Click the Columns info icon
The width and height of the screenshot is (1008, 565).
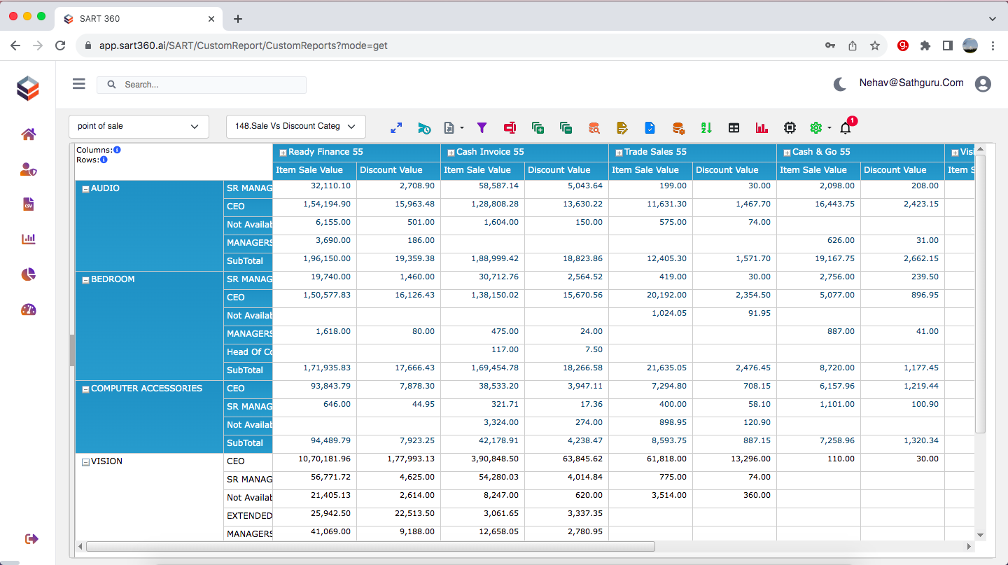pos(116,150)
